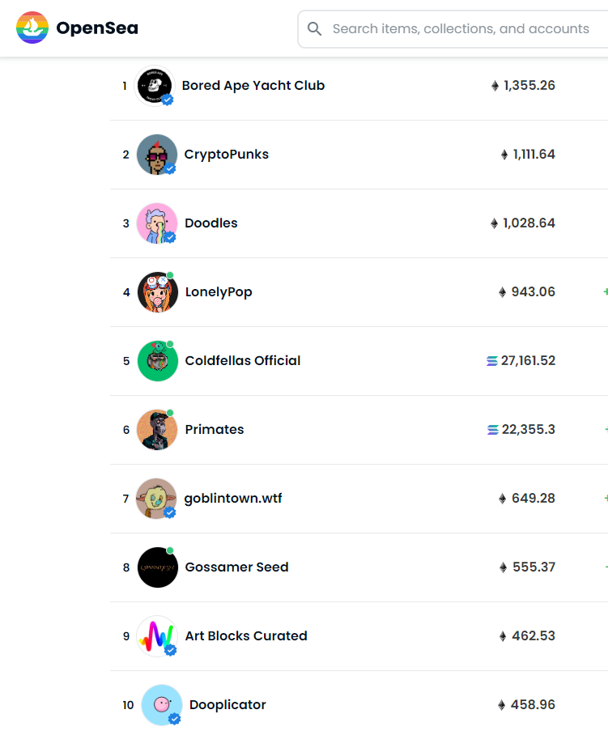Click the Dooplicator pink avatar
The height and width of the screenshot is (731, 608).
(161, 705)
